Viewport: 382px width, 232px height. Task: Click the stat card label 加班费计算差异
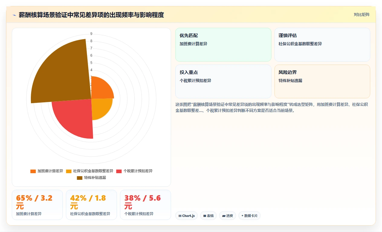29,214
